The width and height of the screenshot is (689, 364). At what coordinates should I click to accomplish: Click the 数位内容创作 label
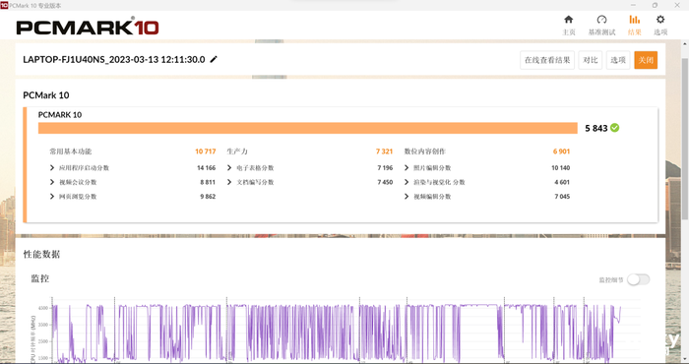coord(424,152)
